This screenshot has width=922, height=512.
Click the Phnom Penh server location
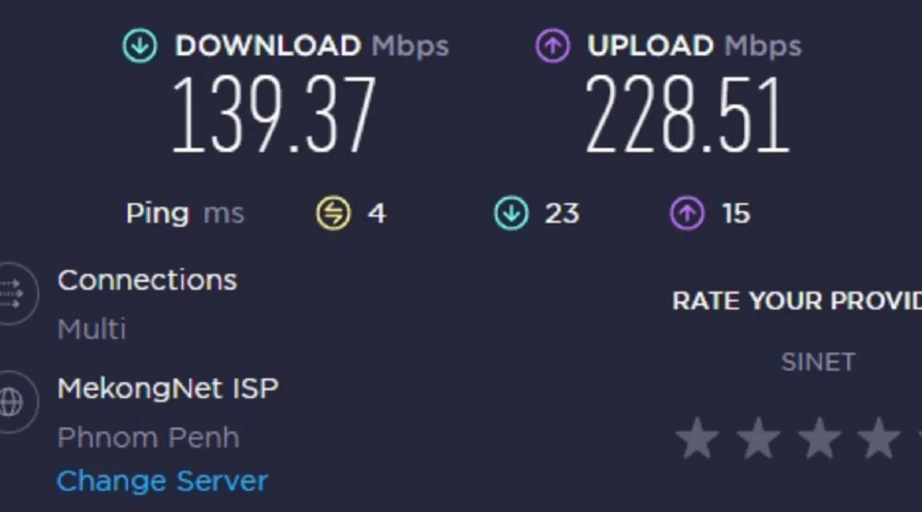(149, 438)
